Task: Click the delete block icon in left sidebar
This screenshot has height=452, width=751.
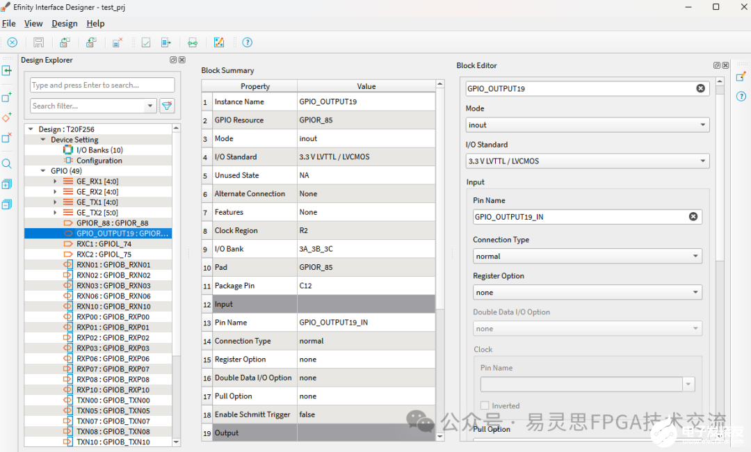Action: [x=7, y=138]
